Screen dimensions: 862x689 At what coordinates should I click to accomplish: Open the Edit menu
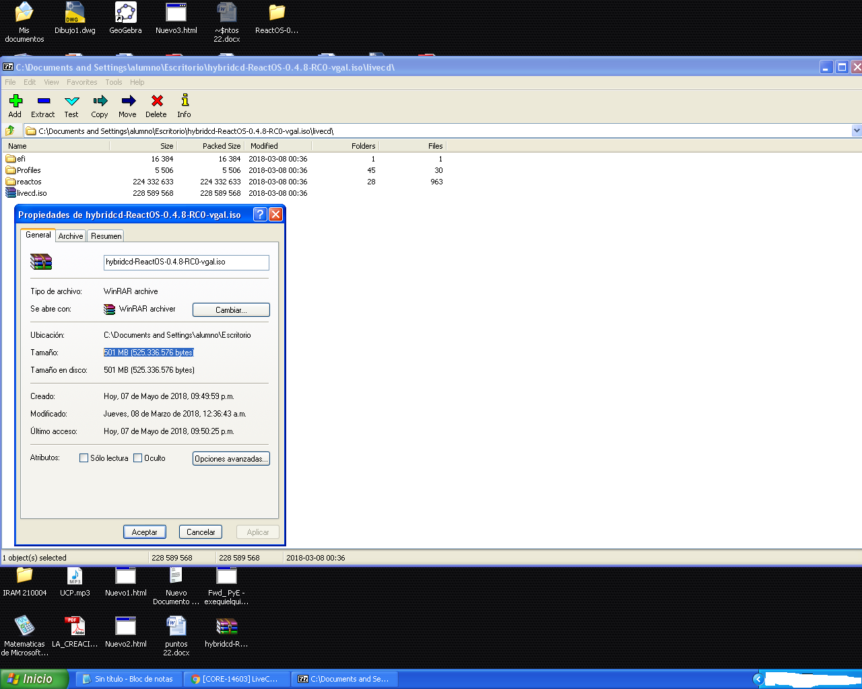point(30,82)
